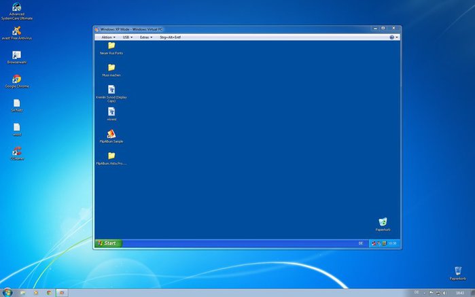Select the Browserwahl desktop shortcut

17,57
